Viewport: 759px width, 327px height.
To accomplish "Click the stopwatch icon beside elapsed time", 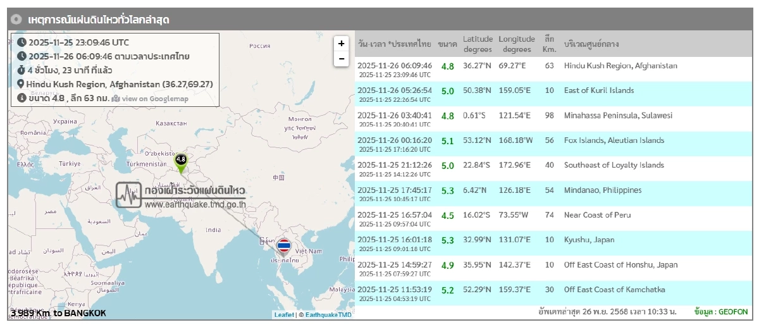I will (x=22, y=70).
